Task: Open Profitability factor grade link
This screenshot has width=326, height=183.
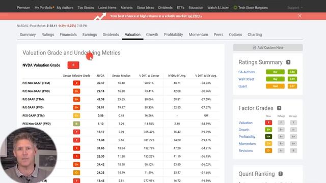Action: tap(247, 137)
